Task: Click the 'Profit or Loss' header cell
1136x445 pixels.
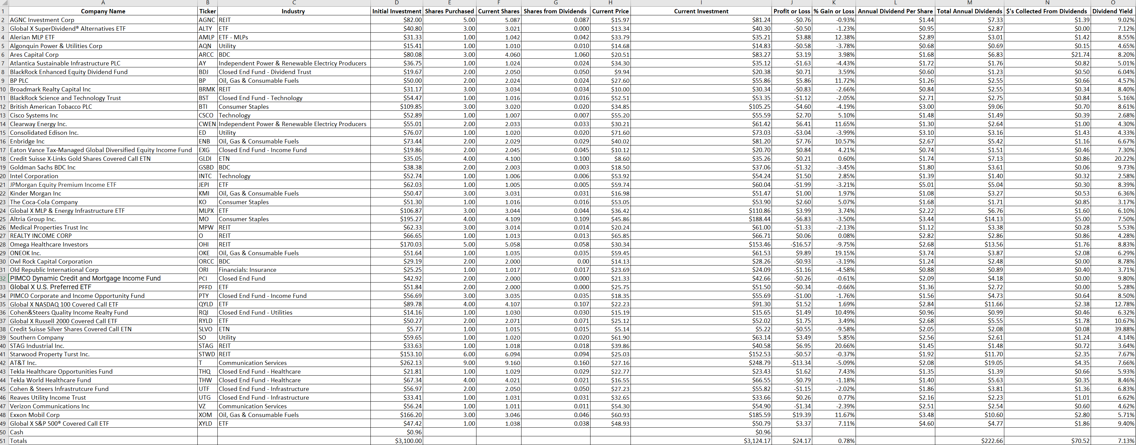Action: [x=792, y=11]
